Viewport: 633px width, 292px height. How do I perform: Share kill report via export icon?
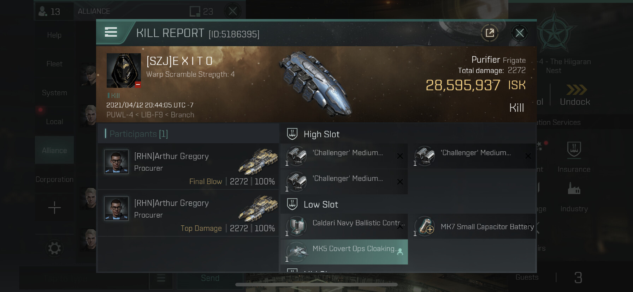[490, 33]
